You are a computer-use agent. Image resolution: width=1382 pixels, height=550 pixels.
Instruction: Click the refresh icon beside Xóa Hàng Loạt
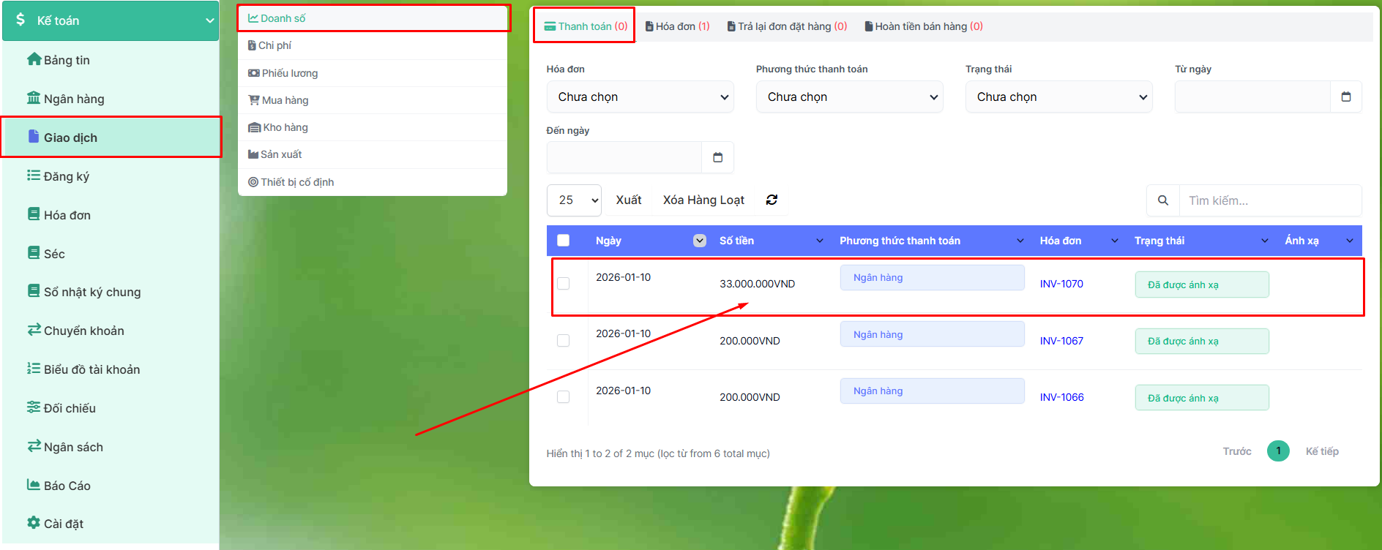tap(772, 200)
